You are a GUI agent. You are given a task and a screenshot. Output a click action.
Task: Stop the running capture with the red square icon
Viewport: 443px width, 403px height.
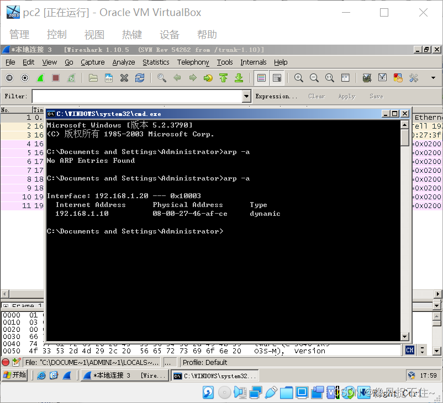pos(56,78)
